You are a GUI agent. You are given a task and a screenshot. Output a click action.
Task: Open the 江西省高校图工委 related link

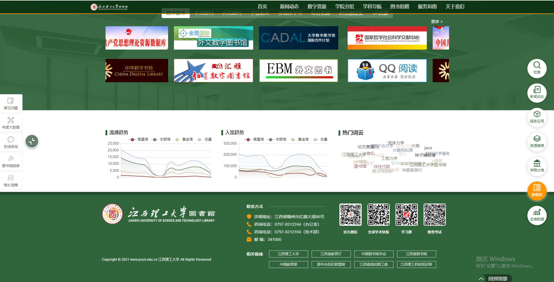(374, 265)
